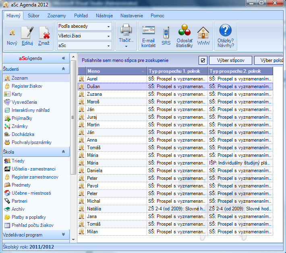This screenshot has height=253, width=286.
Task: Collapse the Študenti section
Action: 64,69
